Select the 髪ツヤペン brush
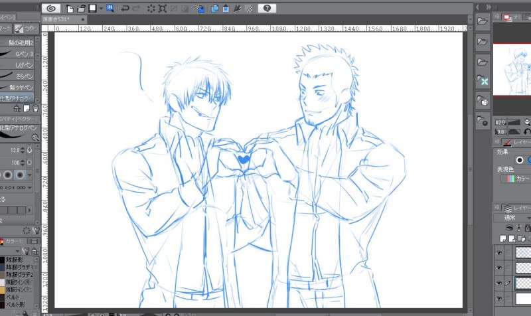Screen dimensions: 531x316 [17, 88]
